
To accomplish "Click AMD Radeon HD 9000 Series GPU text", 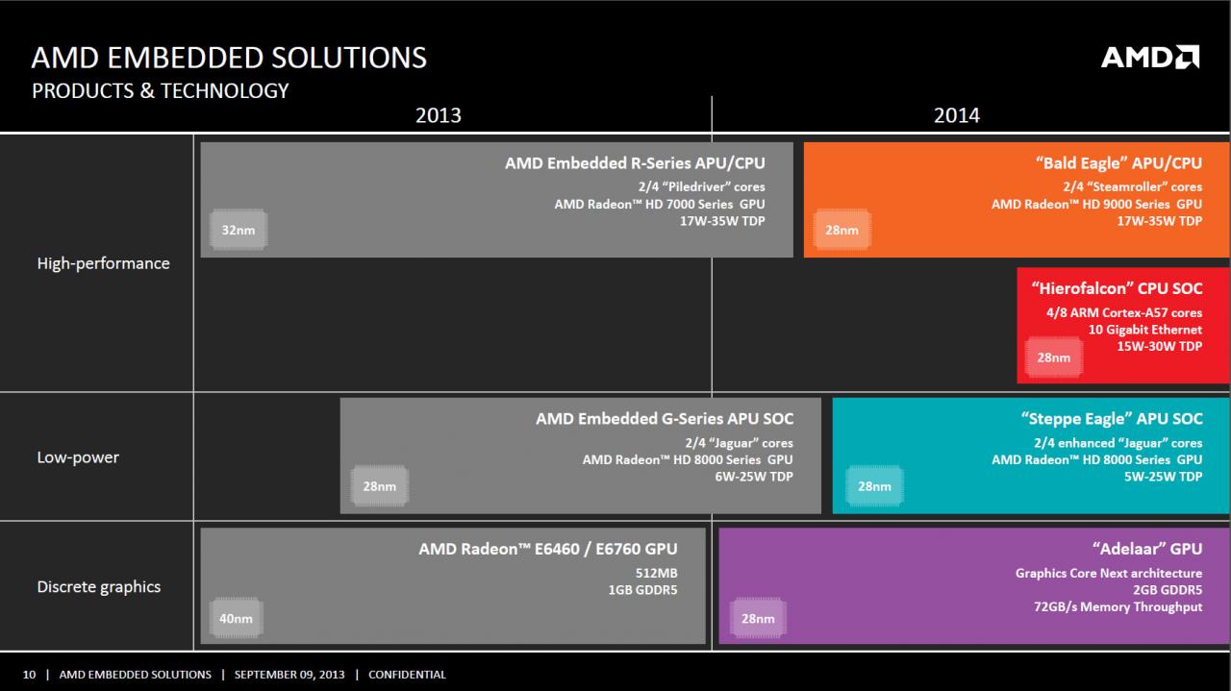I will tap(1097, 204).
